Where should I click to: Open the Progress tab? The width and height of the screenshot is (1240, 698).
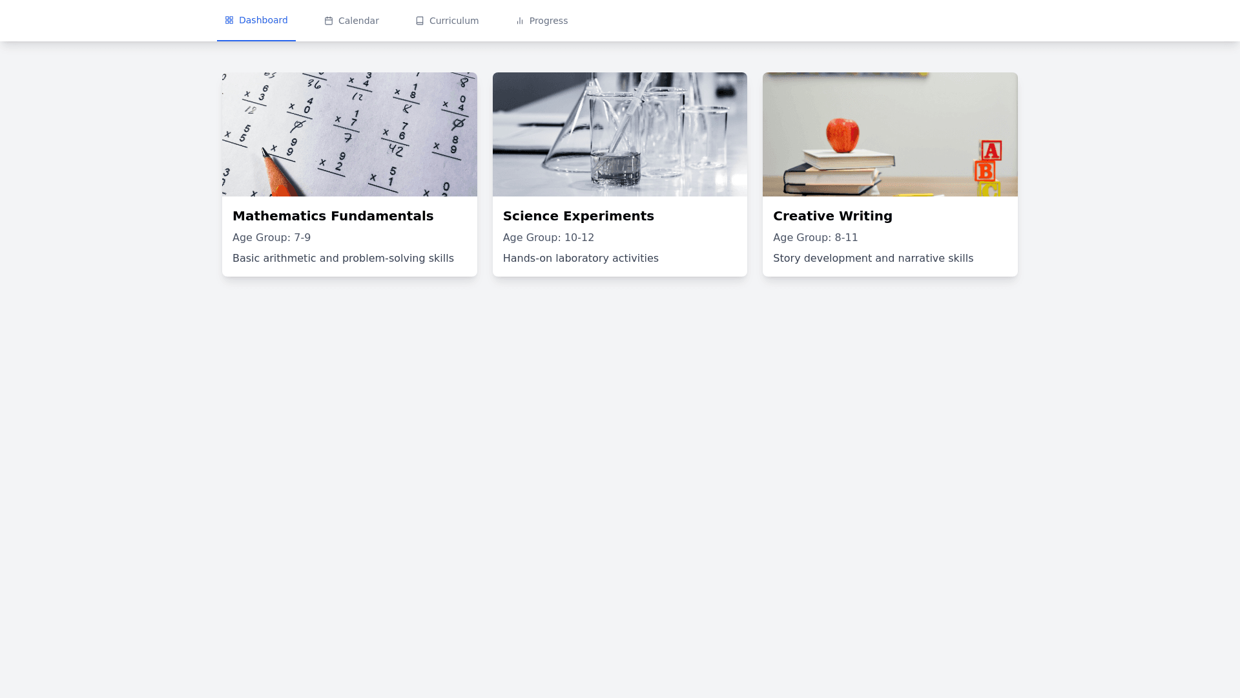coord(548,21)
